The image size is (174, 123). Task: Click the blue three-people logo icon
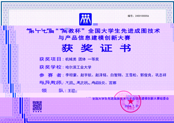coord(85,19)
